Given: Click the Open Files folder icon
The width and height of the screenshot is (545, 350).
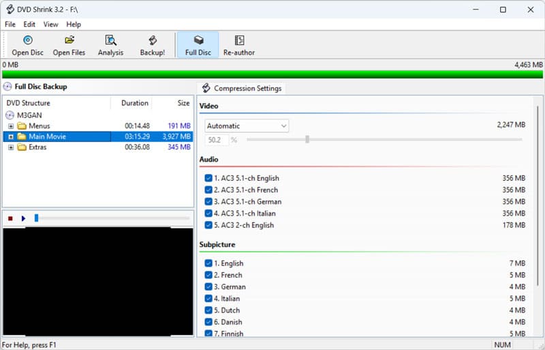Looking at the screenshot, I should [69, 41].
